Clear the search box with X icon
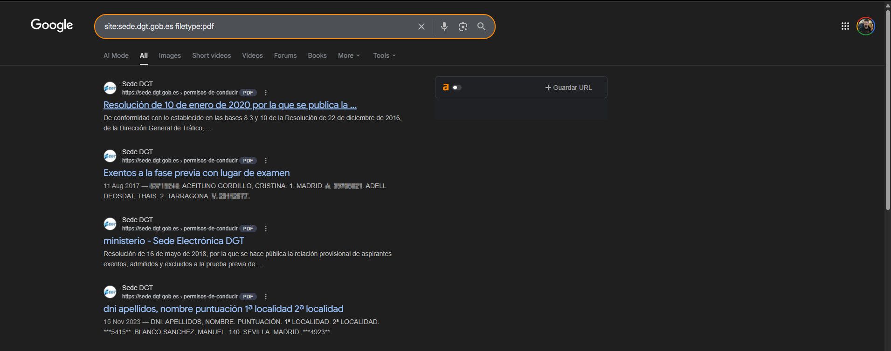Viewport: 891px width, 351px height. pos(421,27)
